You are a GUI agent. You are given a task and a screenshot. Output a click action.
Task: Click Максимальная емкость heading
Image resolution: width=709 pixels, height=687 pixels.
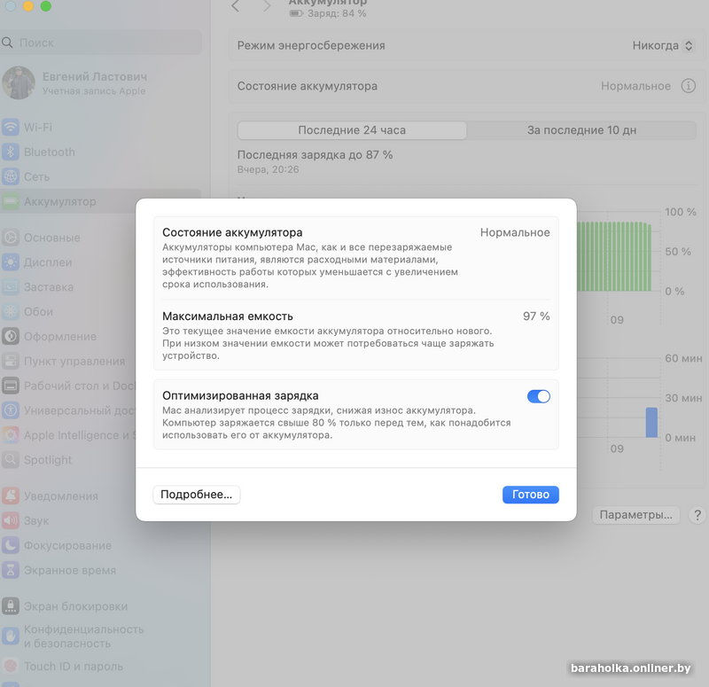(228, 316)
